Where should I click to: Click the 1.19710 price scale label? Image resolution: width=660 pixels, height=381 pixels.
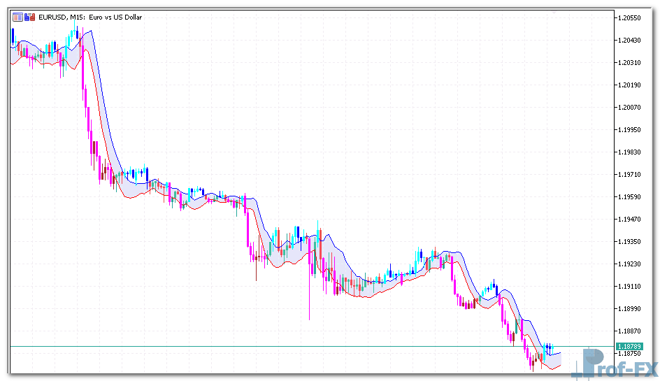pos(629,174)
